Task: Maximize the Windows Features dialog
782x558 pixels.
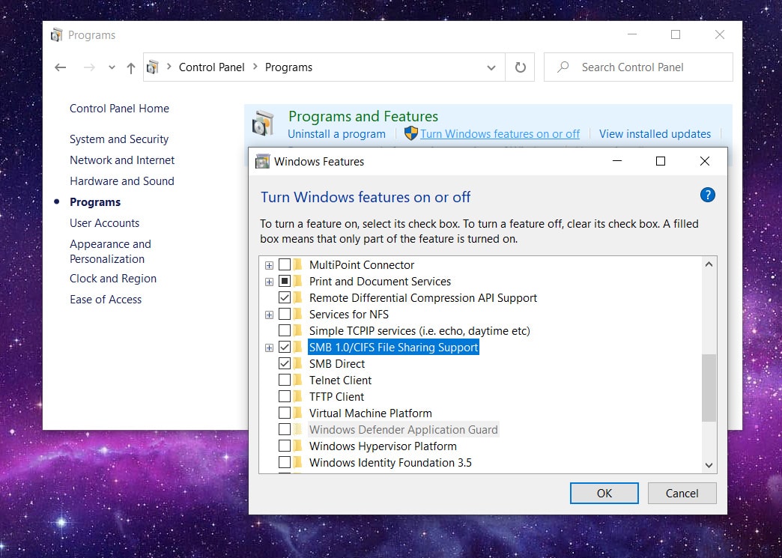Action: pos(661,161)
